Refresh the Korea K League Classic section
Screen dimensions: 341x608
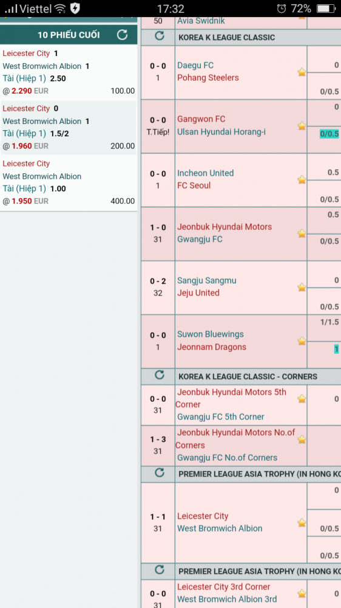pyautogui.click(x=159, y=36)
